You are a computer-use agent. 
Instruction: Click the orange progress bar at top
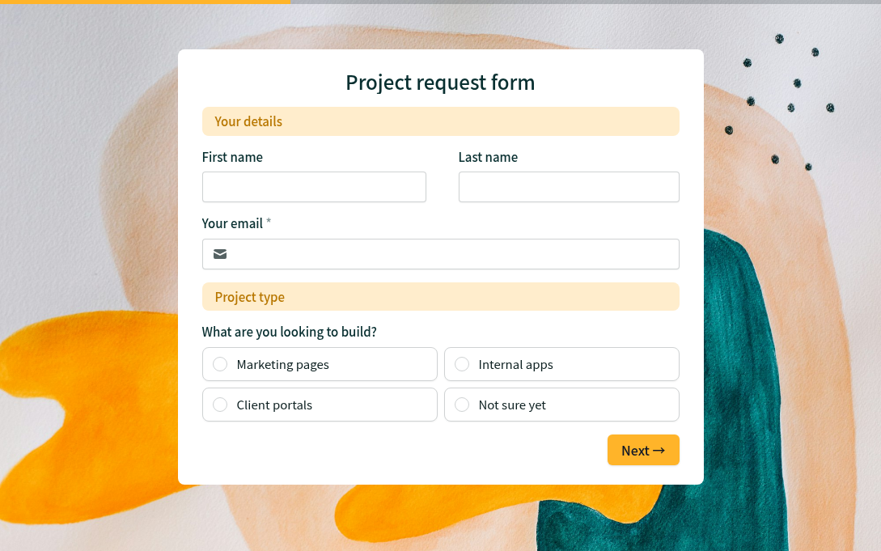click(146, 2)
